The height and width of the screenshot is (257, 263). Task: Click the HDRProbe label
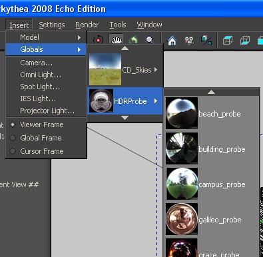pyautogui.click(x=131, y=101)
